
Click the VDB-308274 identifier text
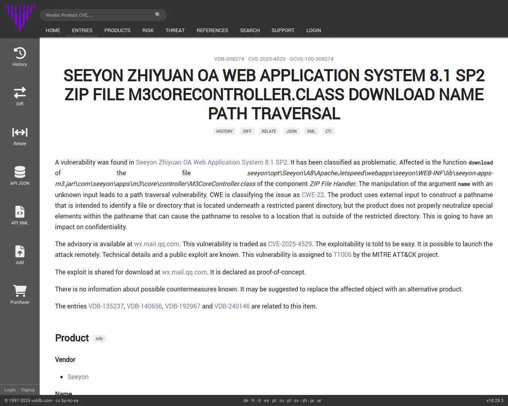click(229, 59)
